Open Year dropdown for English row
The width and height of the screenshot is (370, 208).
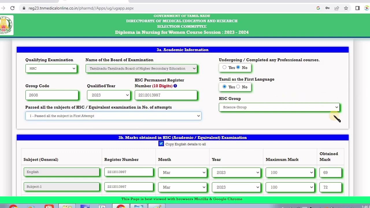click(236, 172)
